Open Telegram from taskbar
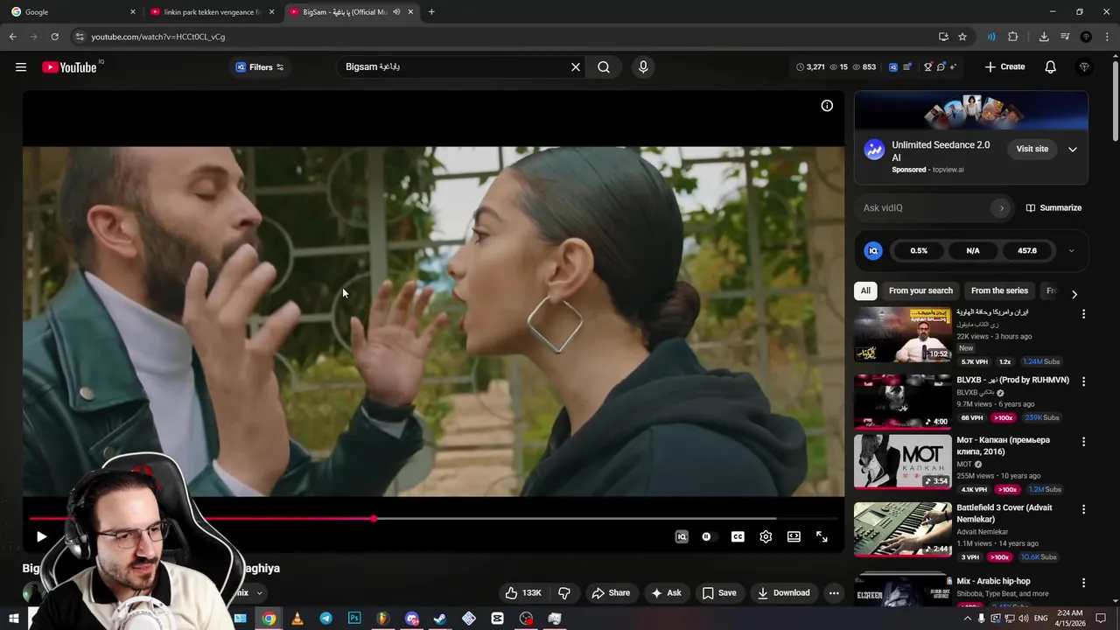 click(x=325, y=619)
